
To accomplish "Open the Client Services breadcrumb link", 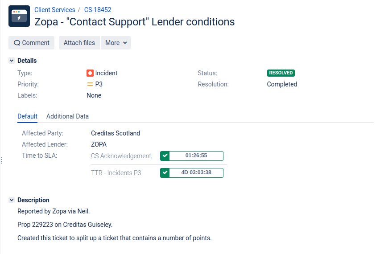I will pyautogui.click(x=55, y=10).
